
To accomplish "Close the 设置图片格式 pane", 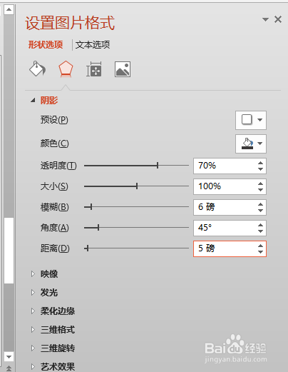I will coord(278,19).
